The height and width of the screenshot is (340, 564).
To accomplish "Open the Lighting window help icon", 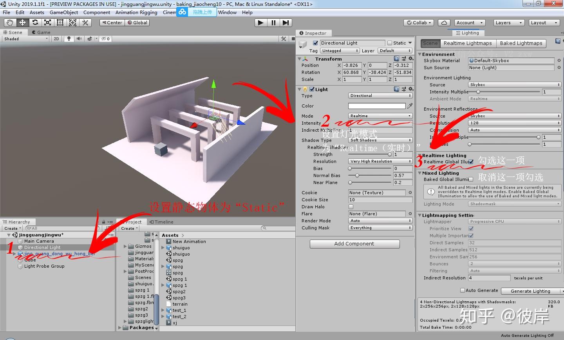I will tap(558, 41).
